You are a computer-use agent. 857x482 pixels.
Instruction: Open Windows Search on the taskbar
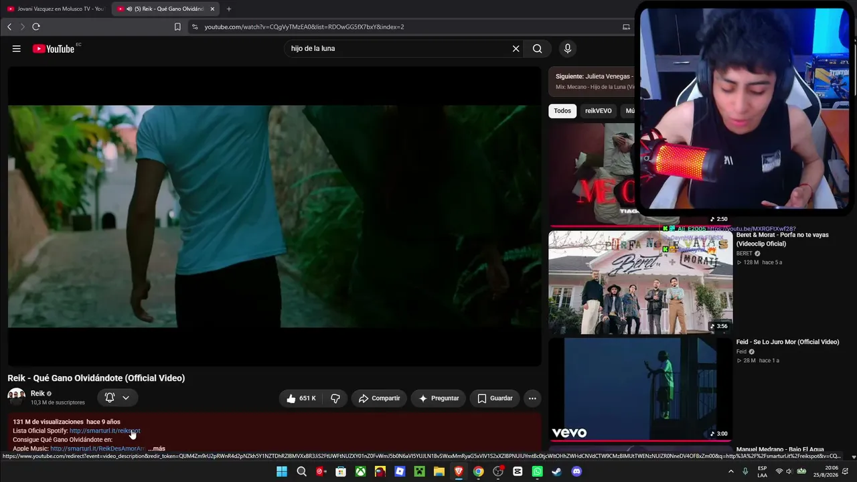302,472
